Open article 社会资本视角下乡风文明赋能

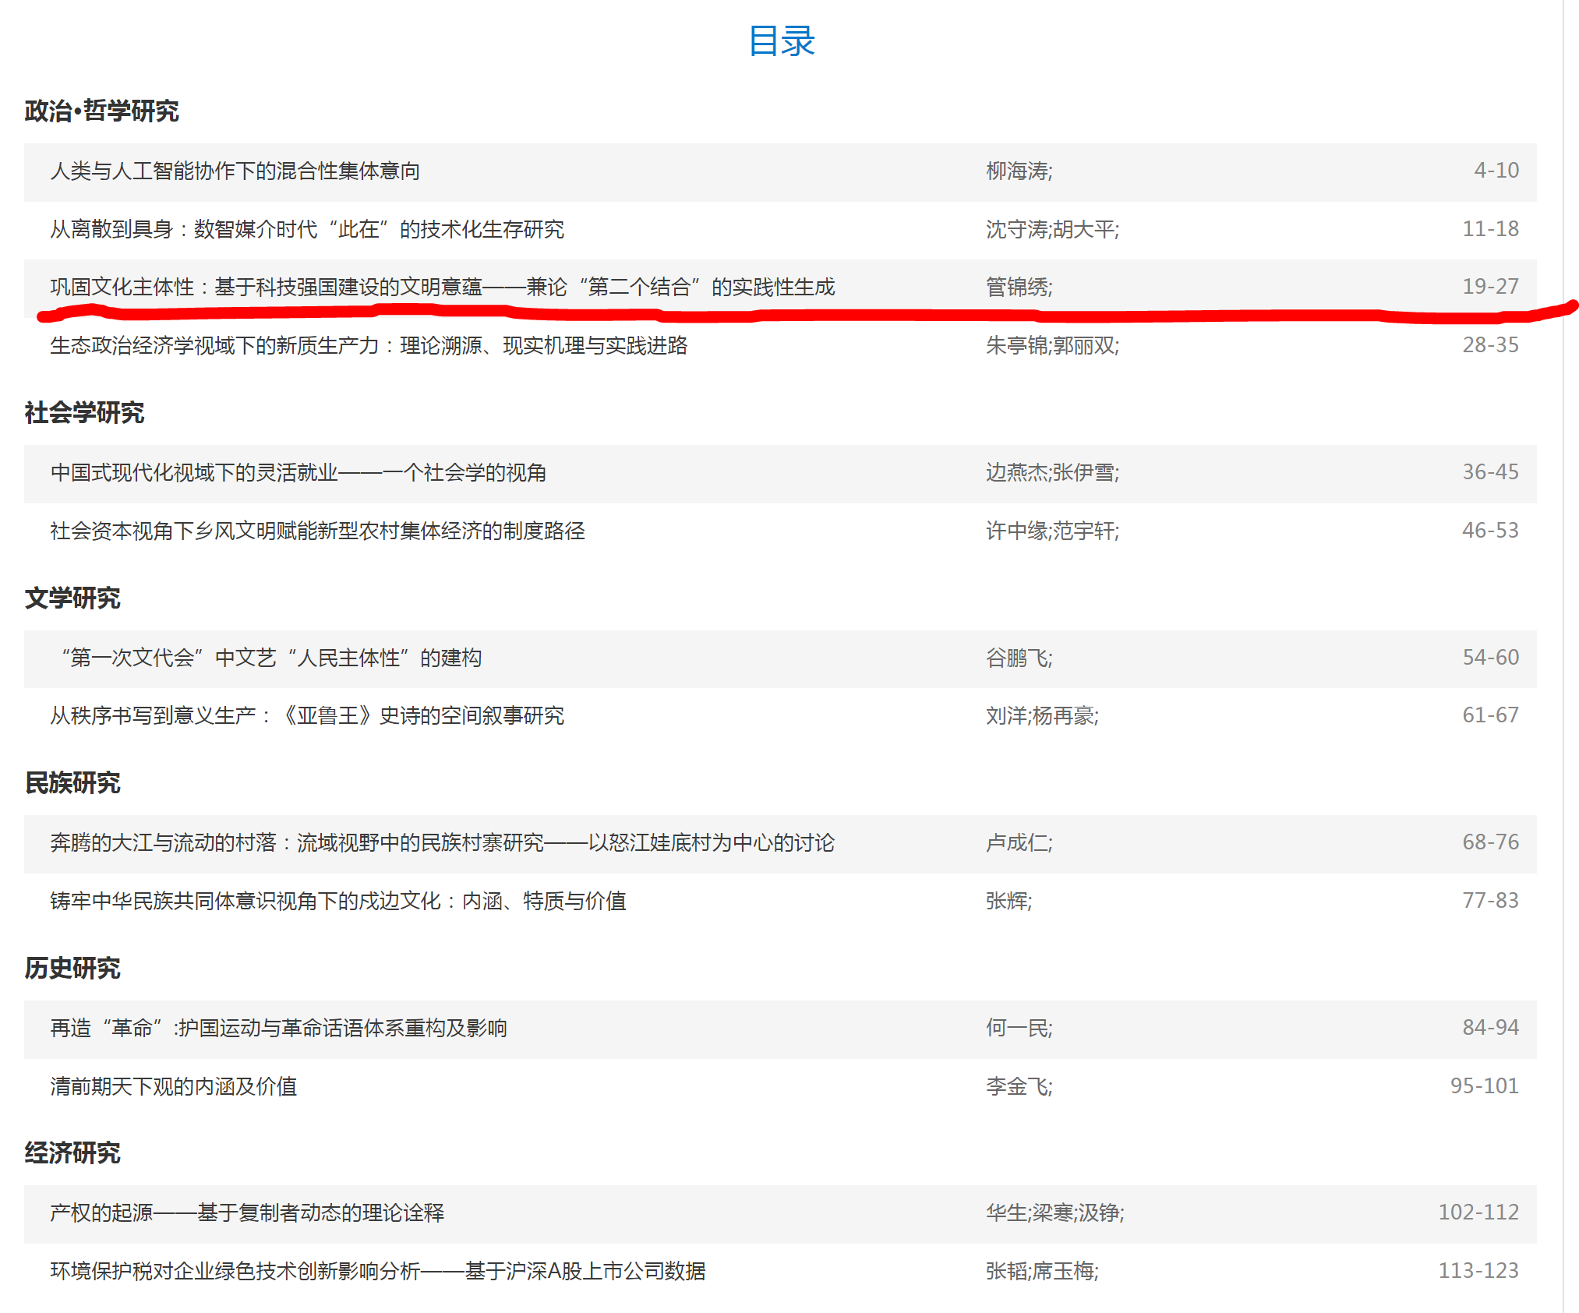coord(317,531)
